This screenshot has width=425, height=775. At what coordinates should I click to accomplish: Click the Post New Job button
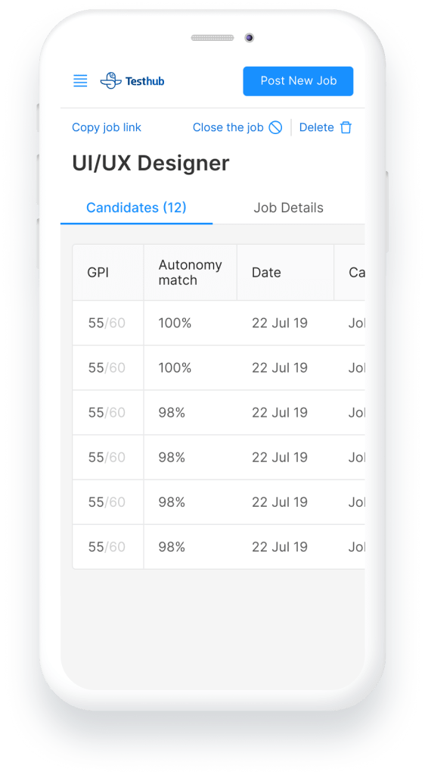point(298,81)
